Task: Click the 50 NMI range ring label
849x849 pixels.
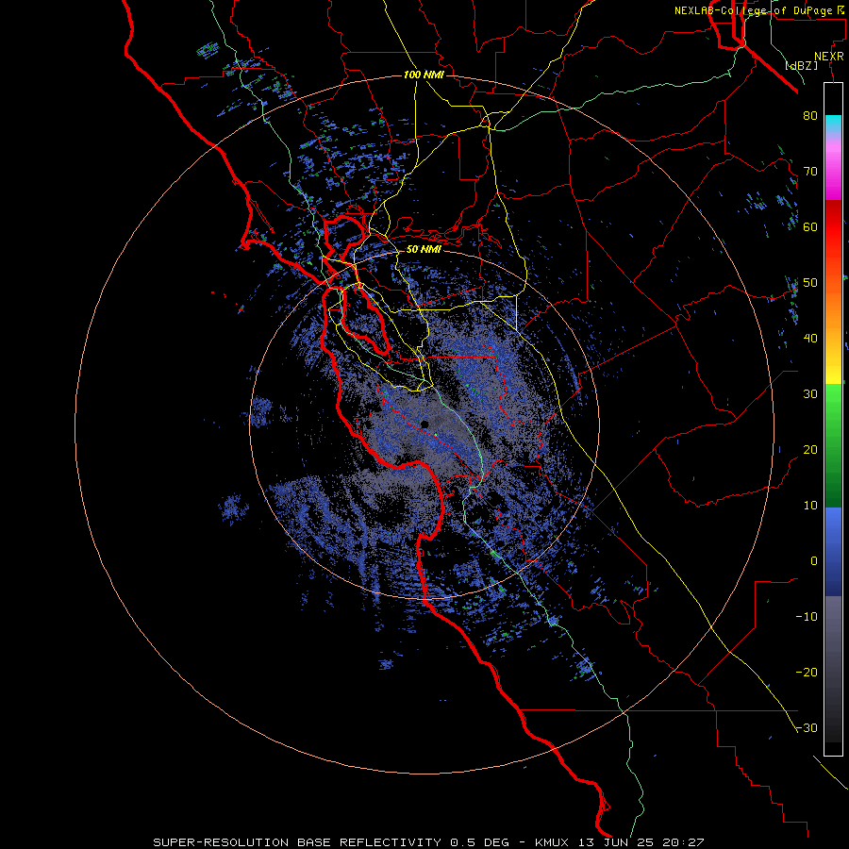Action: click(x=424, y=250)
